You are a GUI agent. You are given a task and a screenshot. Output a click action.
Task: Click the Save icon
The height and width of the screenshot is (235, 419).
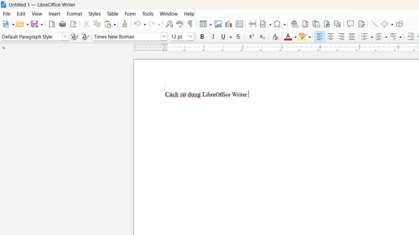click(35, 24)
